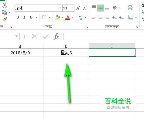Toggle Bold formatting
The height and width of the screenshot is (119, 144).
point(18,17)
